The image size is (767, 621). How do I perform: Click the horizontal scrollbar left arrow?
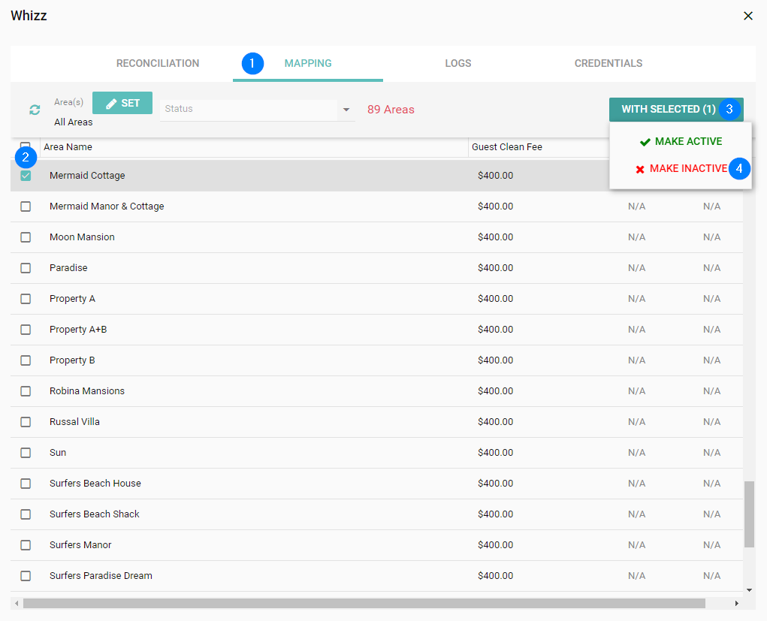pyautogui.click(x=17, y=603)
